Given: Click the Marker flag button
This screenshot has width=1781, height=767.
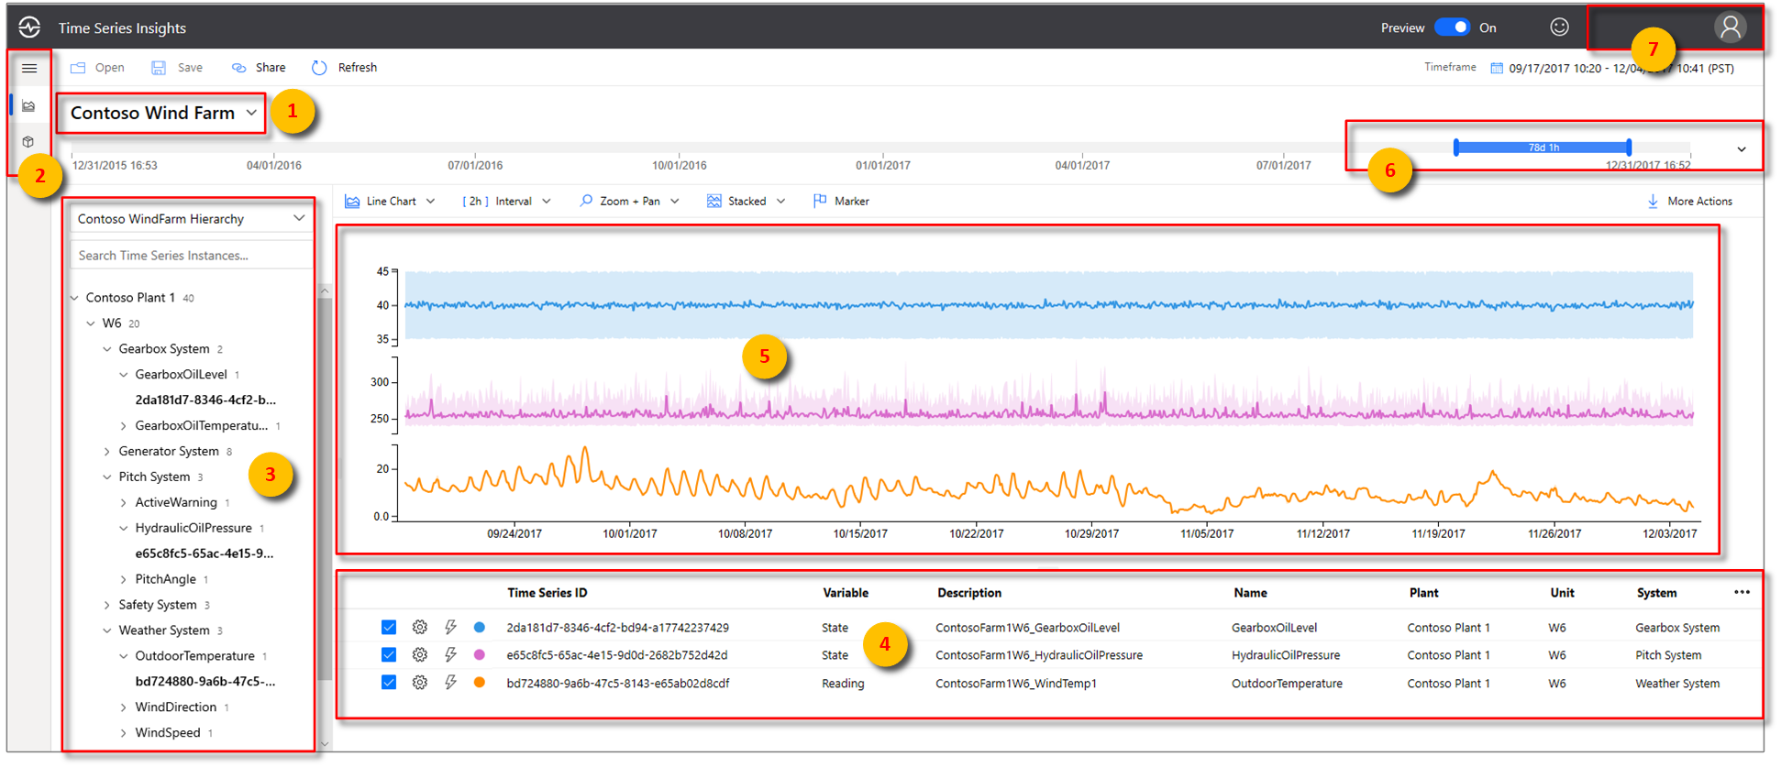Looking at the screenshot, I should pyautogui.click(x=841, y=202).
